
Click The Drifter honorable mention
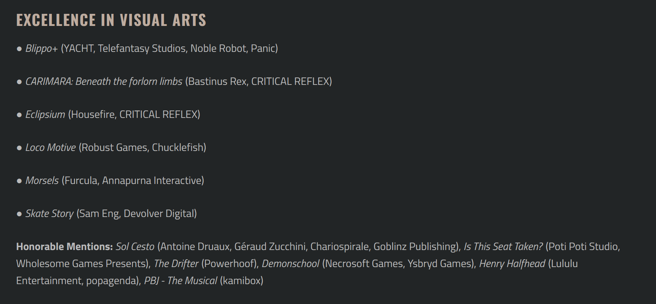pyautogui.click(x=176, y=264)
